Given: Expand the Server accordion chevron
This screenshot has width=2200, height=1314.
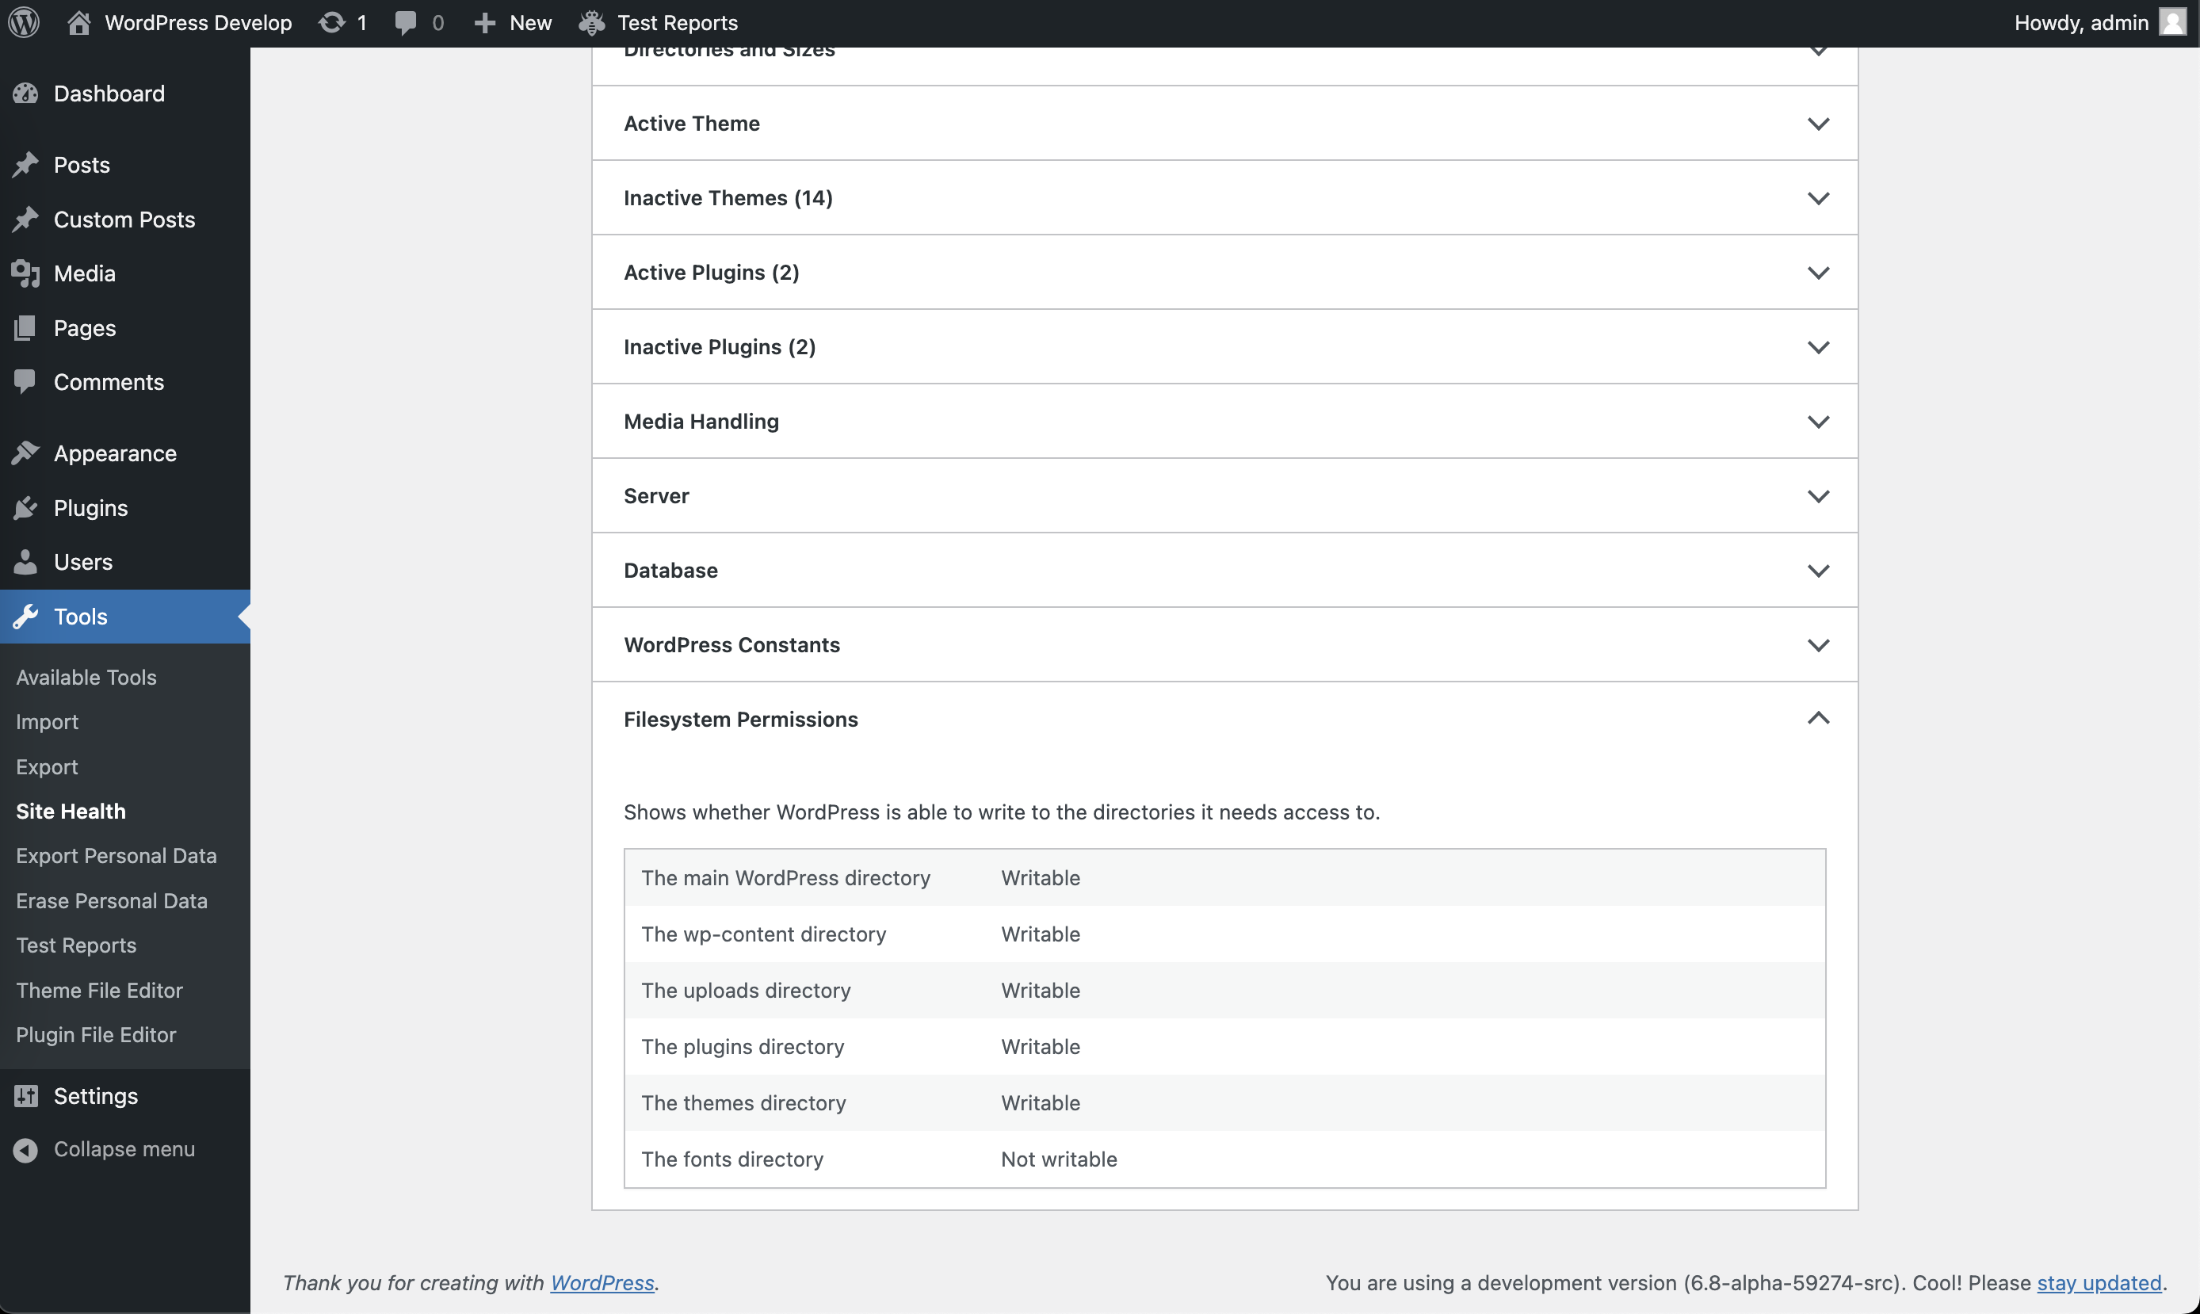Looking at the screenshot, I should tap(1817, 496).
